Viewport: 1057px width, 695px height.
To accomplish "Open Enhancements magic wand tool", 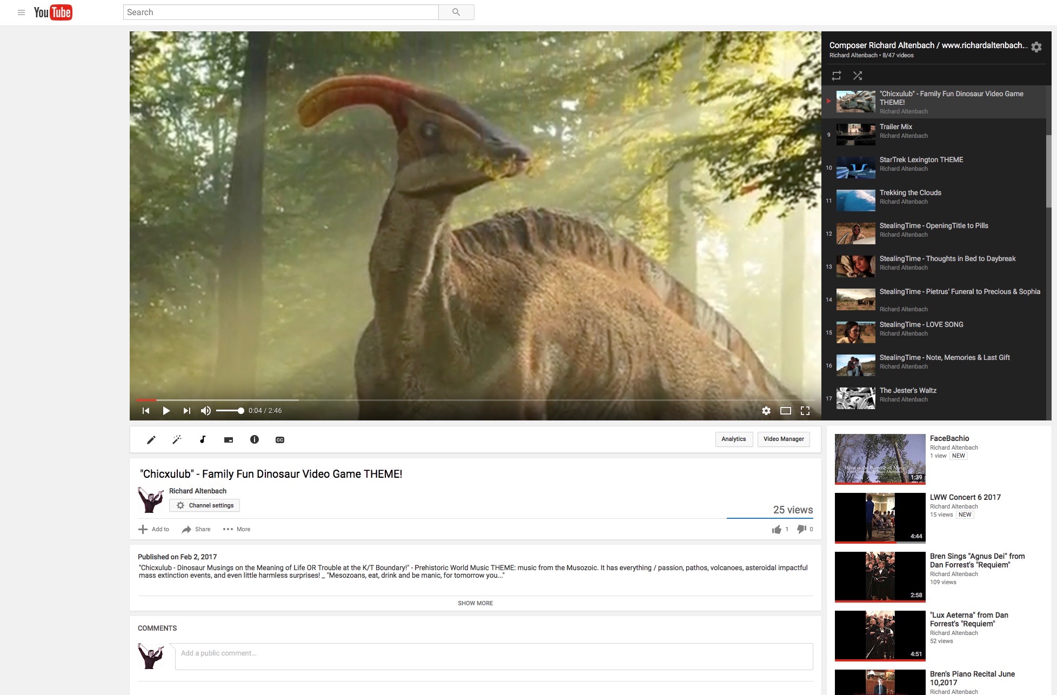I will [x=177, y=440].
